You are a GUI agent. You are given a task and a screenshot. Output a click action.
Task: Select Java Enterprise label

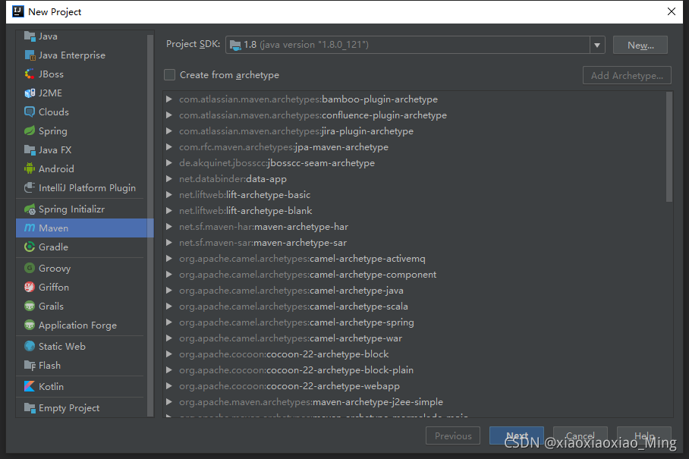[72, 55]
